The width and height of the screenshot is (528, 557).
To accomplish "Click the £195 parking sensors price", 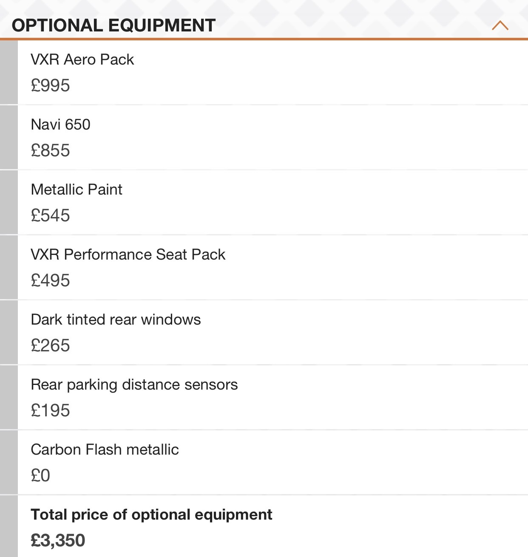I will (x=50, y=410).
